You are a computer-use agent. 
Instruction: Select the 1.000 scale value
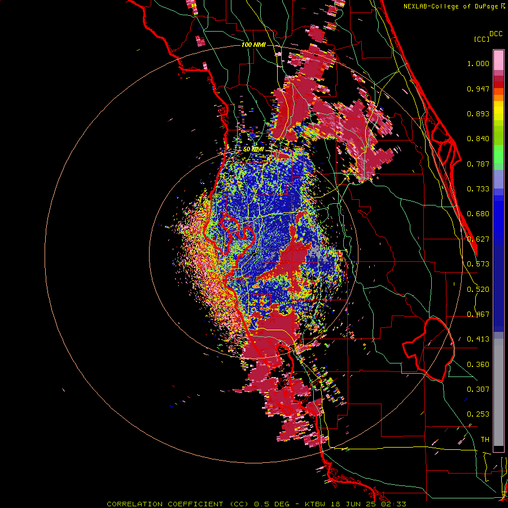coord(478,63)
